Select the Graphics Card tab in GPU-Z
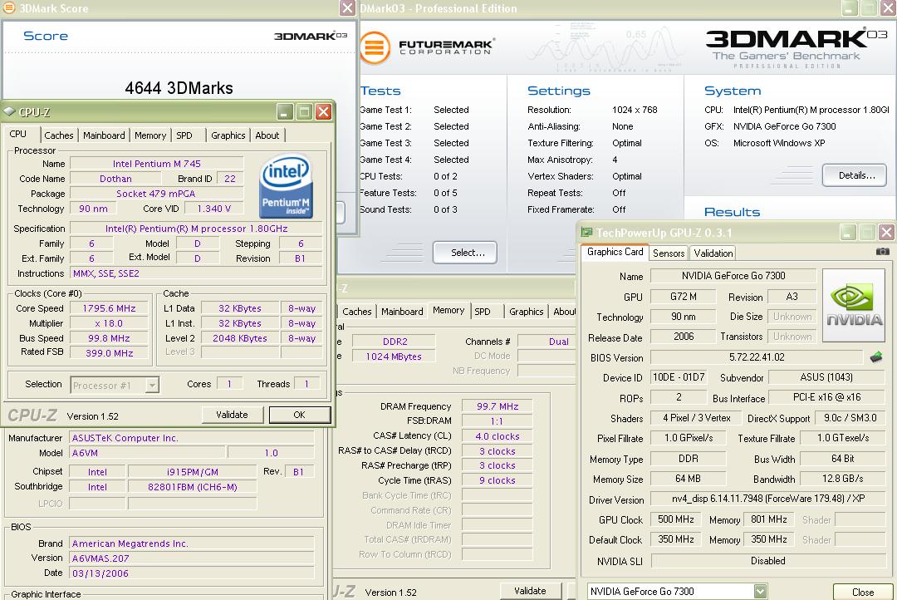Screen dimensions: 897x600 pos(615,252)
